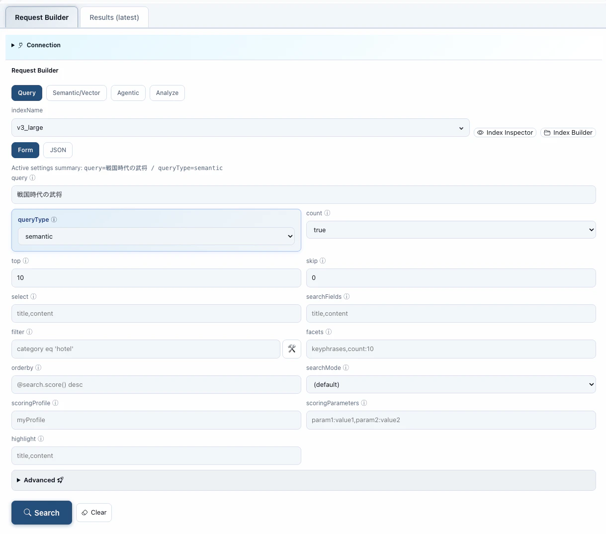Open the queryType dropdown

pos(156,237)
